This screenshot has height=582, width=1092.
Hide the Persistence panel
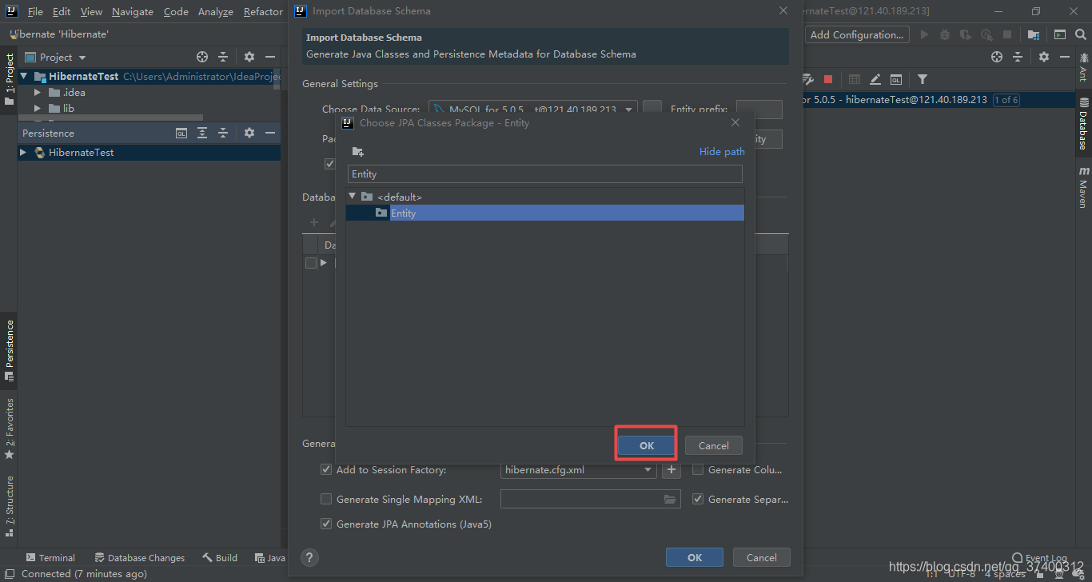click(270, 133)
